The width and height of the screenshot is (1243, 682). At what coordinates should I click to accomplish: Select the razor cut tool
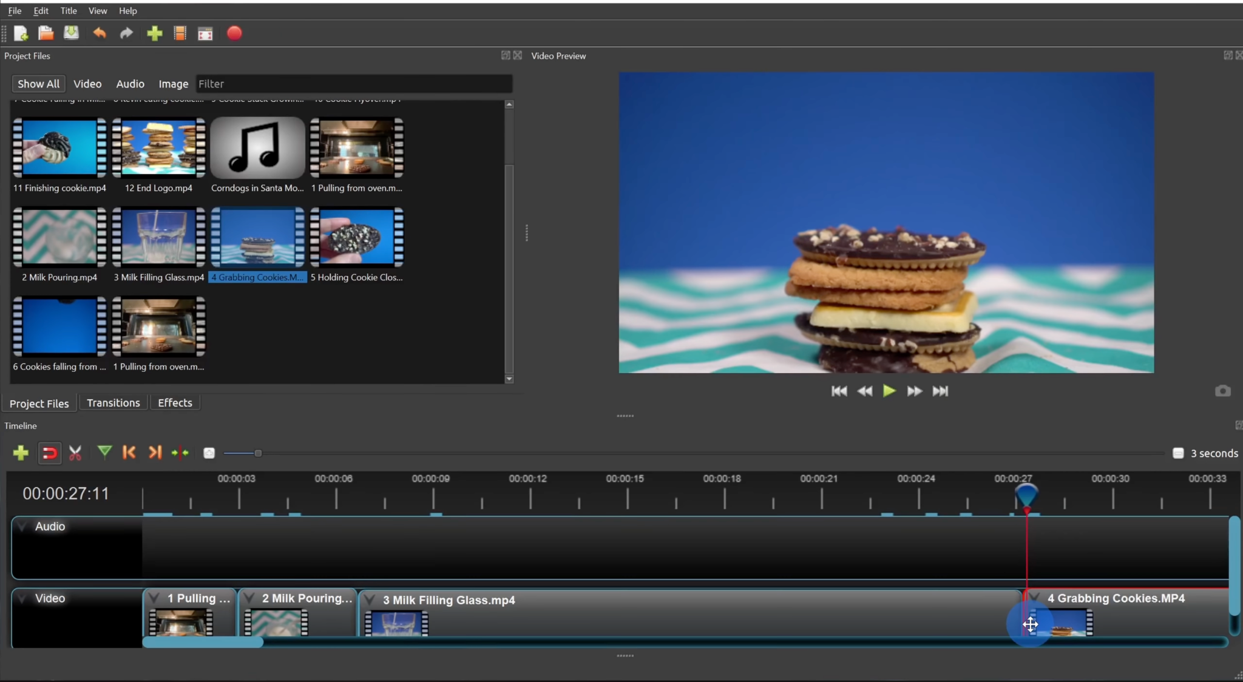pyautogui.click(x=75, y=453)
